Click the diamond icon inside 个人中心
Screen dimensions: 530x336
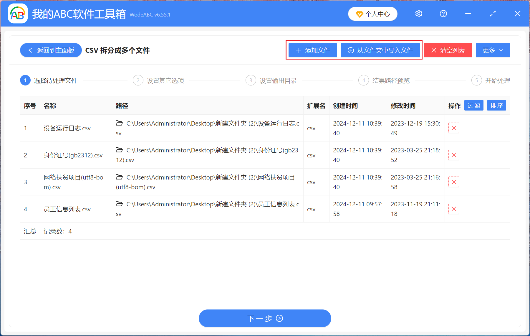(x=360, y=14)
